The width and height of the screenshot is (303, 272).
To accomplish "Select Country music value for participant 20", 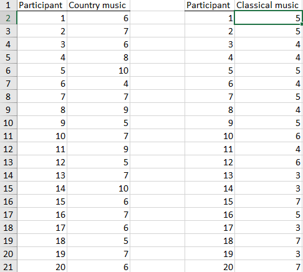I will (99, 267).
